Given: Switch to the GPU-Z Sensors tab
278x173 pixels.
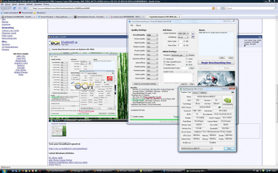Looking at the screenshot, I should coord(195,93).
